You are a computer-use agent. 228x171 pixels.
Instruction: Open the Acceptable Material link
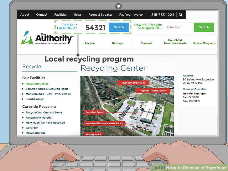click(39, 118)
